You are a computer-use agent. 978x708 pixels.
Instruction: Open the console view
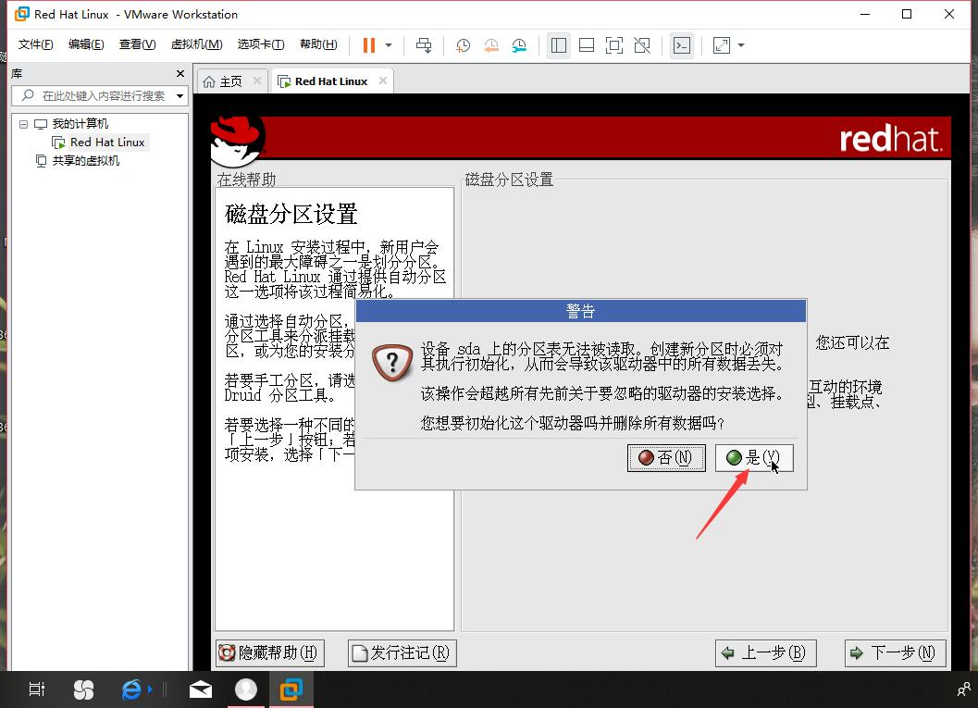click(x=682, y=45)
